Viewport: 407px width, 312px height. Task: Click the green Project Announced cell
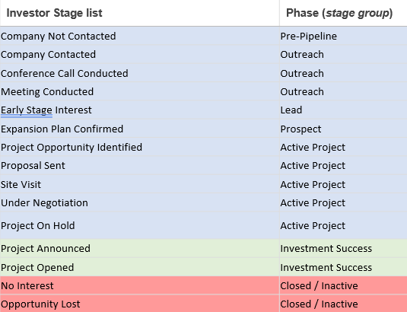(140, 248)
